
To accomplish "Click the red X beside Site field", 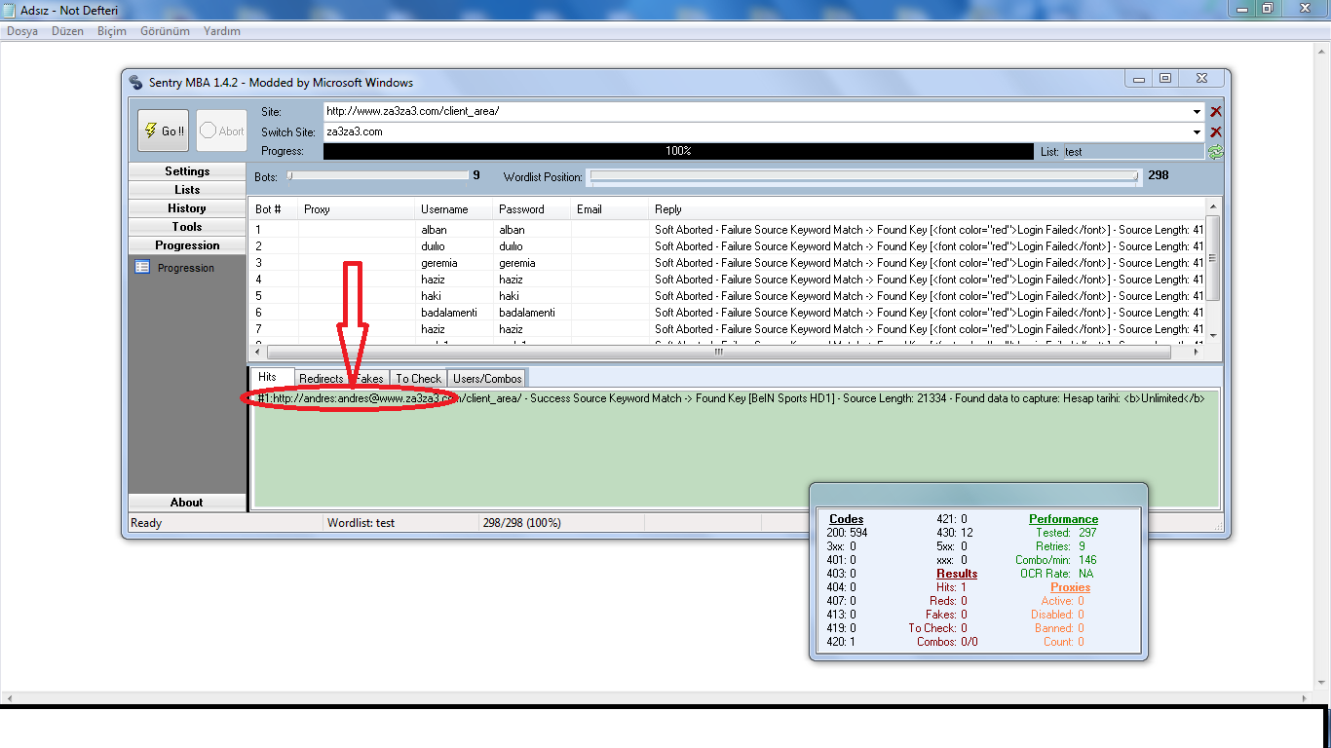I will click(1215, 112).
